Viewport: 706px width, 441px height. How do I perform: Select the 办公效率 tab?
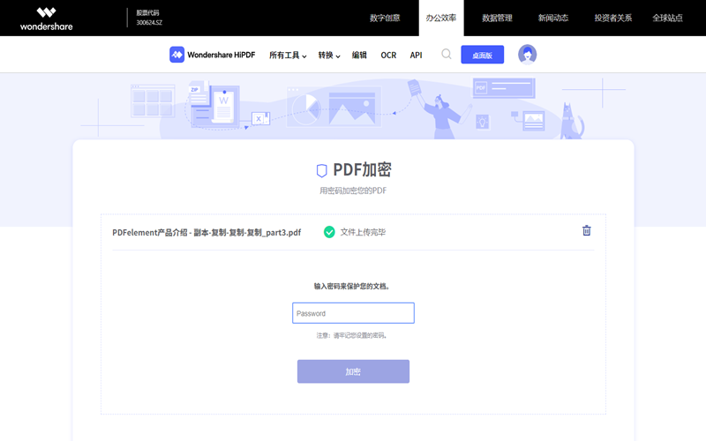tap(441, 18)
